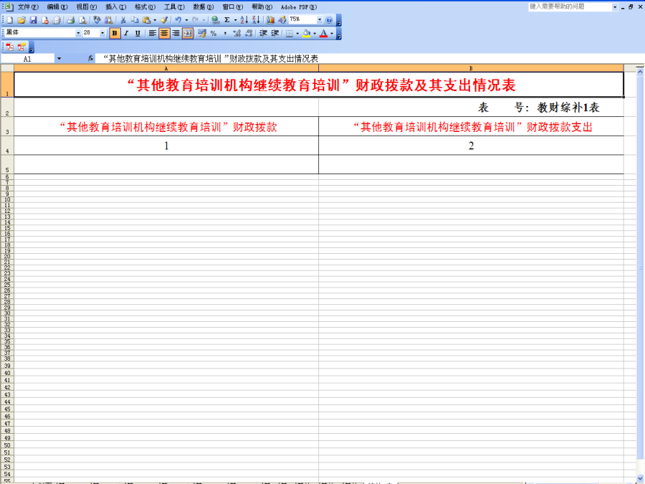This screenshot has height=484, width=645.
Task: Undo the last action
Action: pos(178,20)
